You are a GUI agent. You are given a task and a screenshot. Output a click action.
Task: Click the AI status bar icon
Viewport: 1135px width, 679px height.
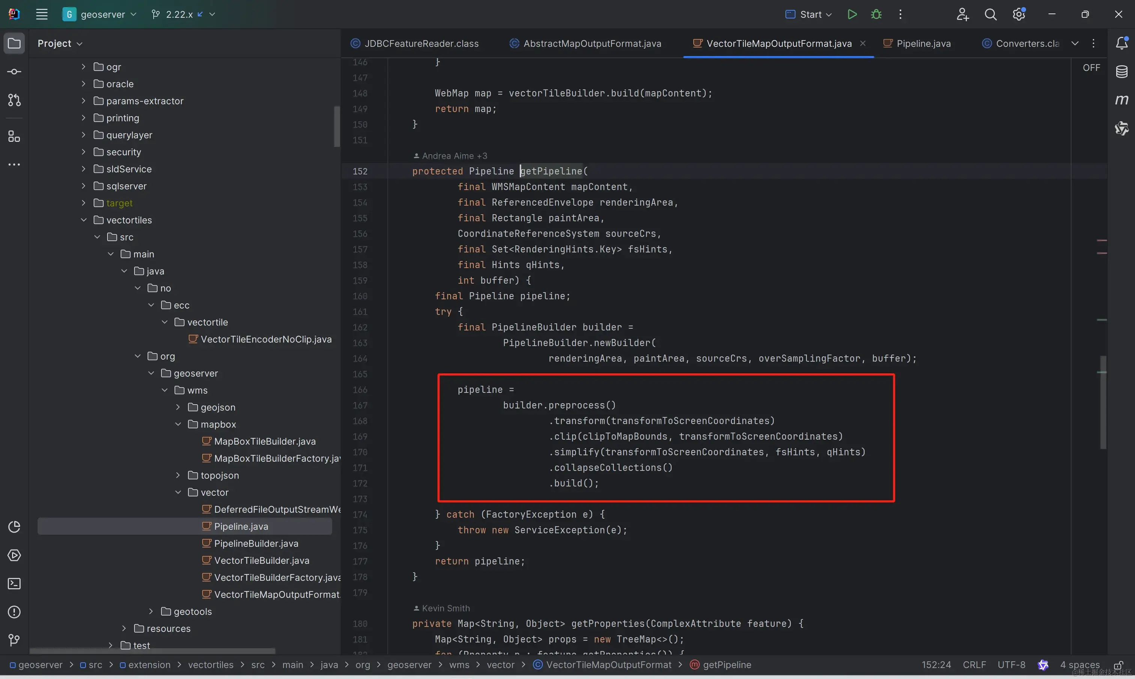click(1043, 665)
